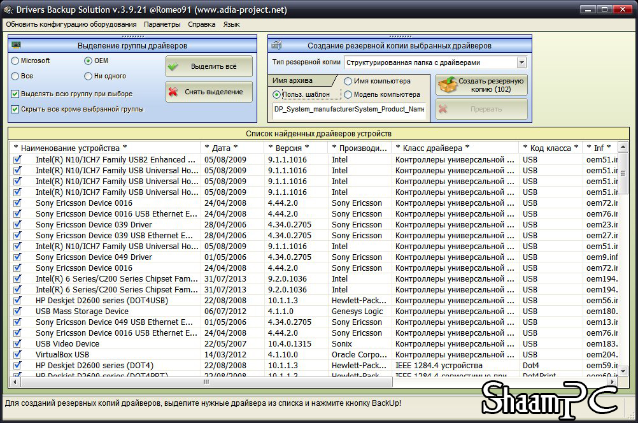The image size is (638, 423).
Task: Click the application icon in the title bar
Action: tap(8, 10)
